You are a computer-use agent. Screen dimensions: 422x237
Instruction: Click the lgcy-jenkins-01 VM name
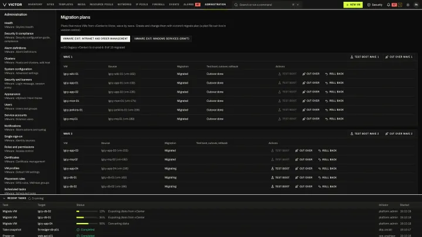(73, 110)
